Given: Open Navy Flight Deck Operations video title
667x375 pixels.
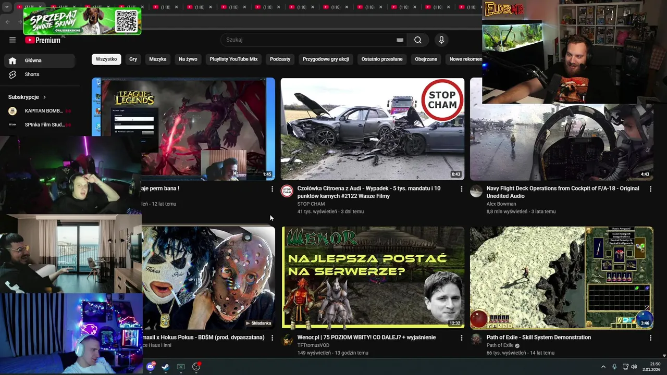Looking at the screenshot, I should (x=563, y=192).
